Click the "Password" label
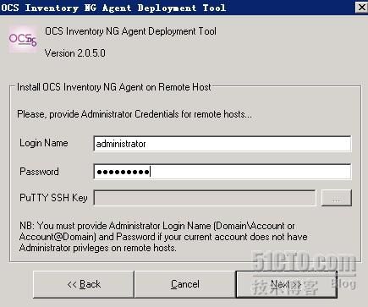368x307 pixels. tap(39, 172)
